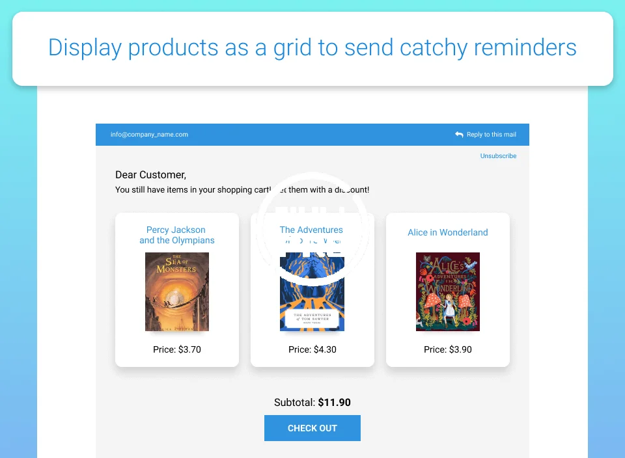Open the Percy Jackson and the Olympians title
Image resolution: width=625 pixels, height=458 pixels.
pyautogui.click(x=177, y=235)
